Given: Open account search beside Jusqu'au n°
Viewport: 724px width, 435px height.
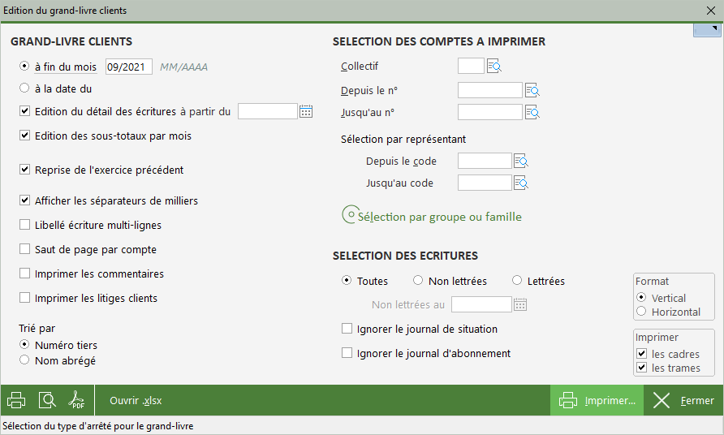Looking at the screenshot, I should pos(532,113).
